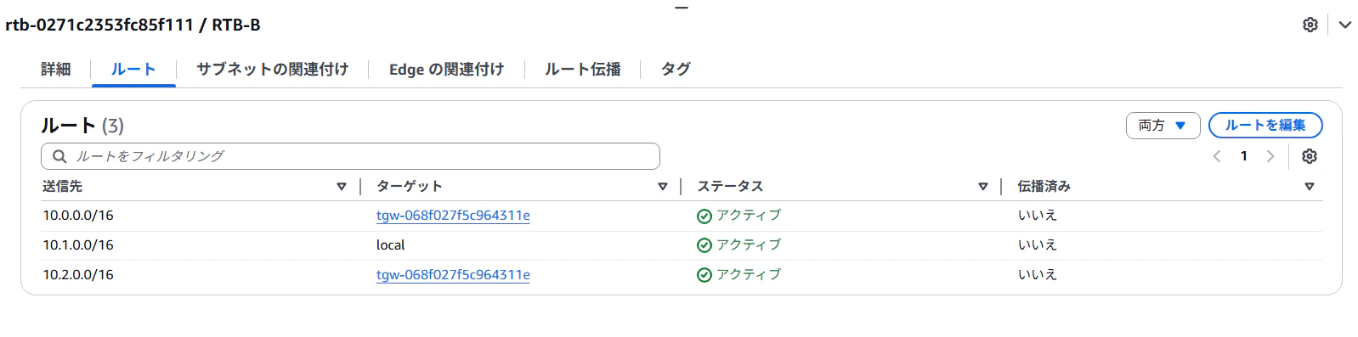Click アクティブ status text for 10.1.0.0/16
The image size is (1358, 337).
(749, 245)
